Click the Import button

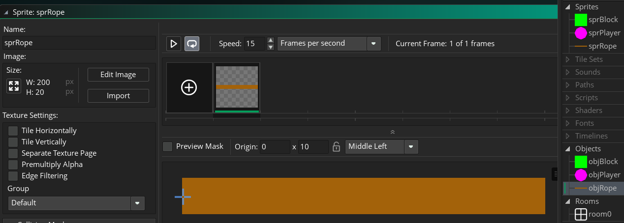[118, 96]
